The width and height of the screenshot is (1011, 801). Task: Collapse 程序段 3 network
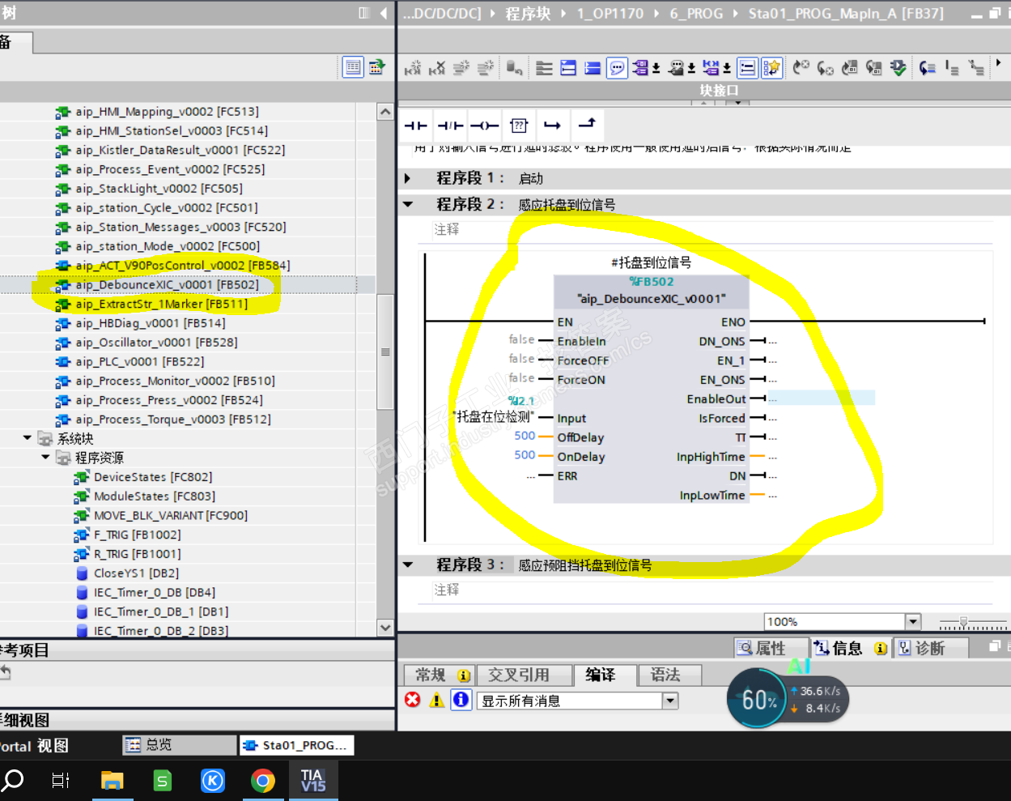coord(408,565)
